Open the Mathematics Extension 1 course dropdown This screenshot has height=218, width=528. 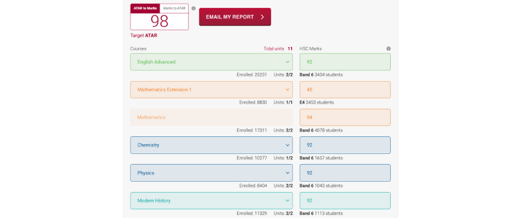pyautogui.click(x=211, y=90)
